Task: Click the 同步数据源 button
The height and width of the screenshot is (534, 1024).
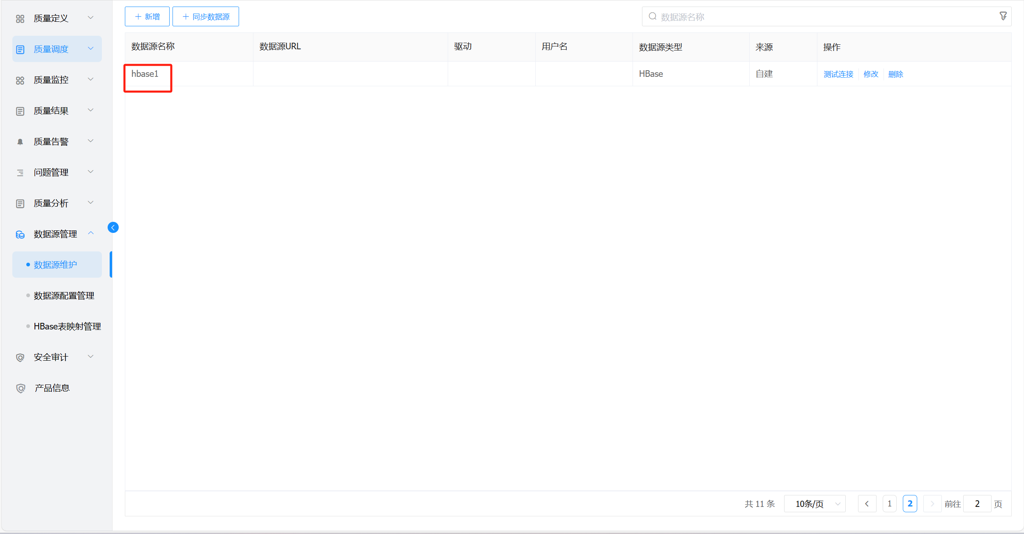Action: pyautogui.click(x=206, y=17)
